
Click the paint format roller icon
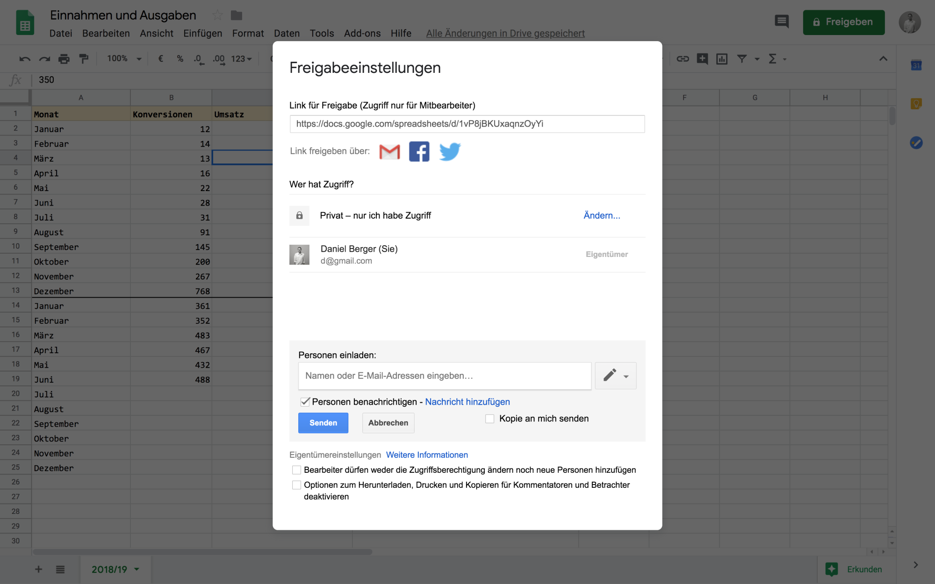coord(84,59)
